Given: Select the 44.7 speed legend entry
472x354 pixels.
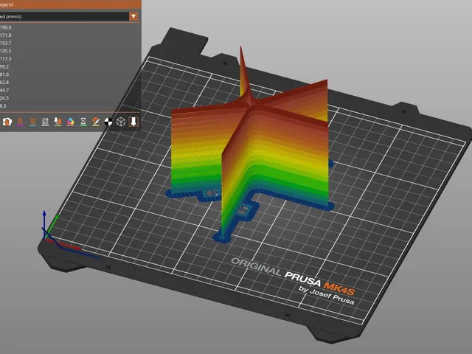Looking at the screenshot, I should [4, 90].
